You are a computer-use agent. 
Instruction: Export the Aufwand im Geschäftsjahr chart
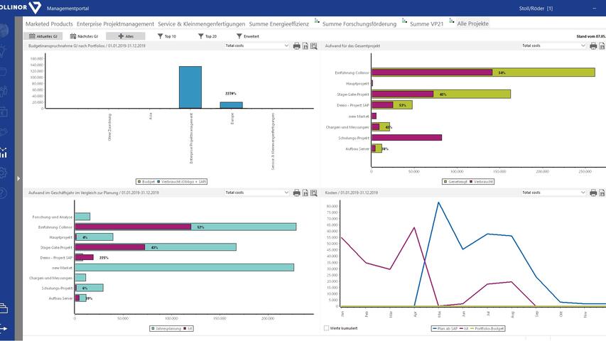pos(305,193)
